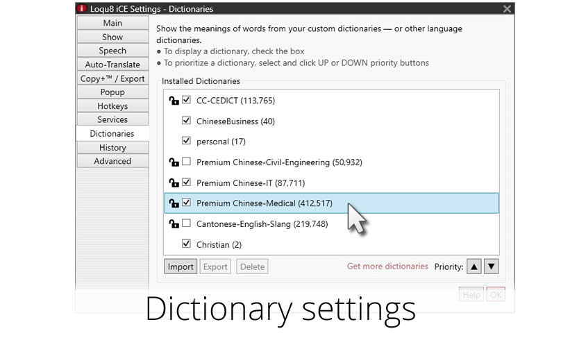Move the dictionary down with the priority down arrow

492,266
